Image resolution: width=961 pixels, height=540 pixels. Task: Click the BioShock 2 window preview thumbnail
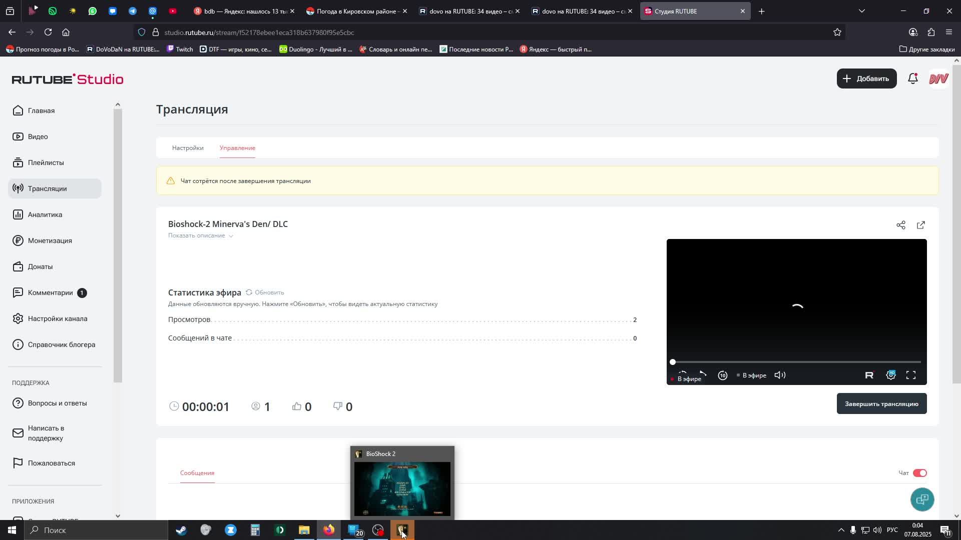click(402, 488)
